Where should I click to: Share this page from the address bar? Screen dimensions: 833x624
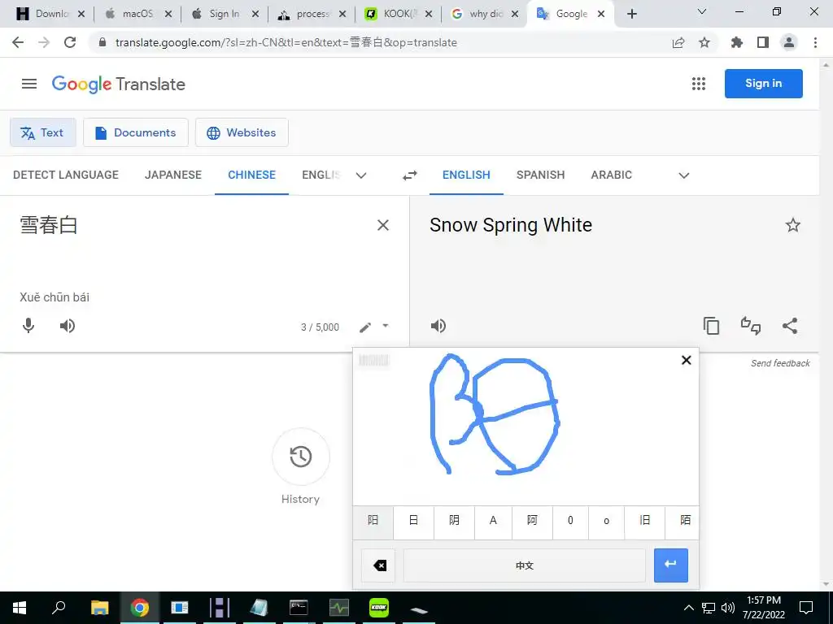678,42
